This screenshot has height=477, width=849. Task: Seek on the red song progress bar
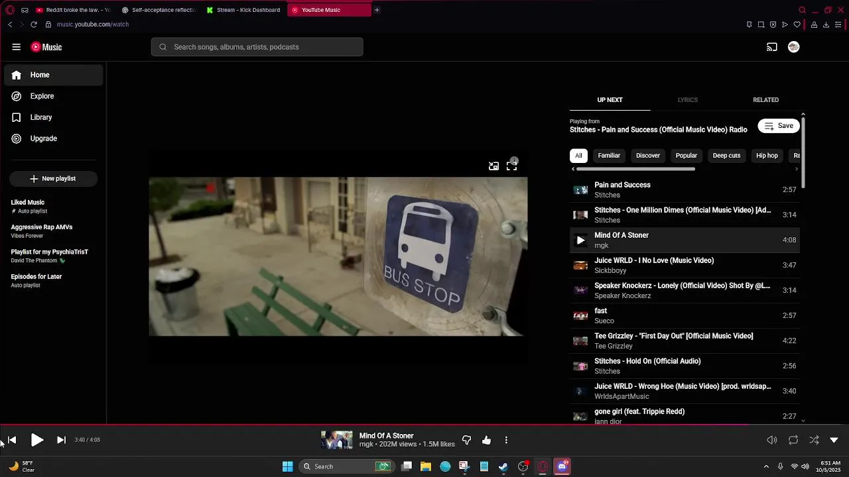[x=424, y=425]
